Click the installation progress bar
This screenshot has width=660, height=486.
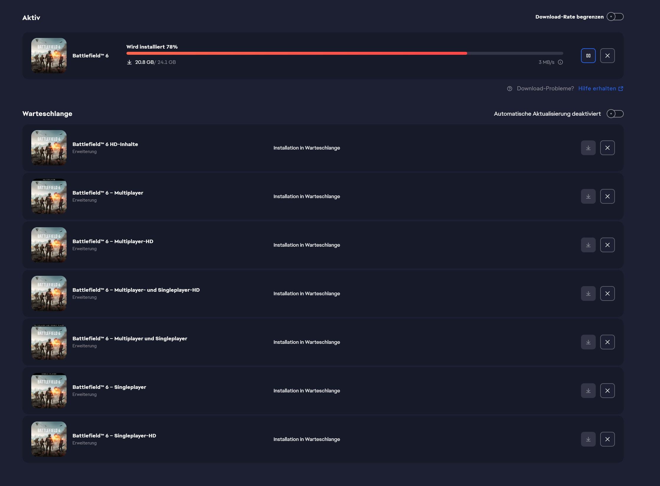pos(344,53)
